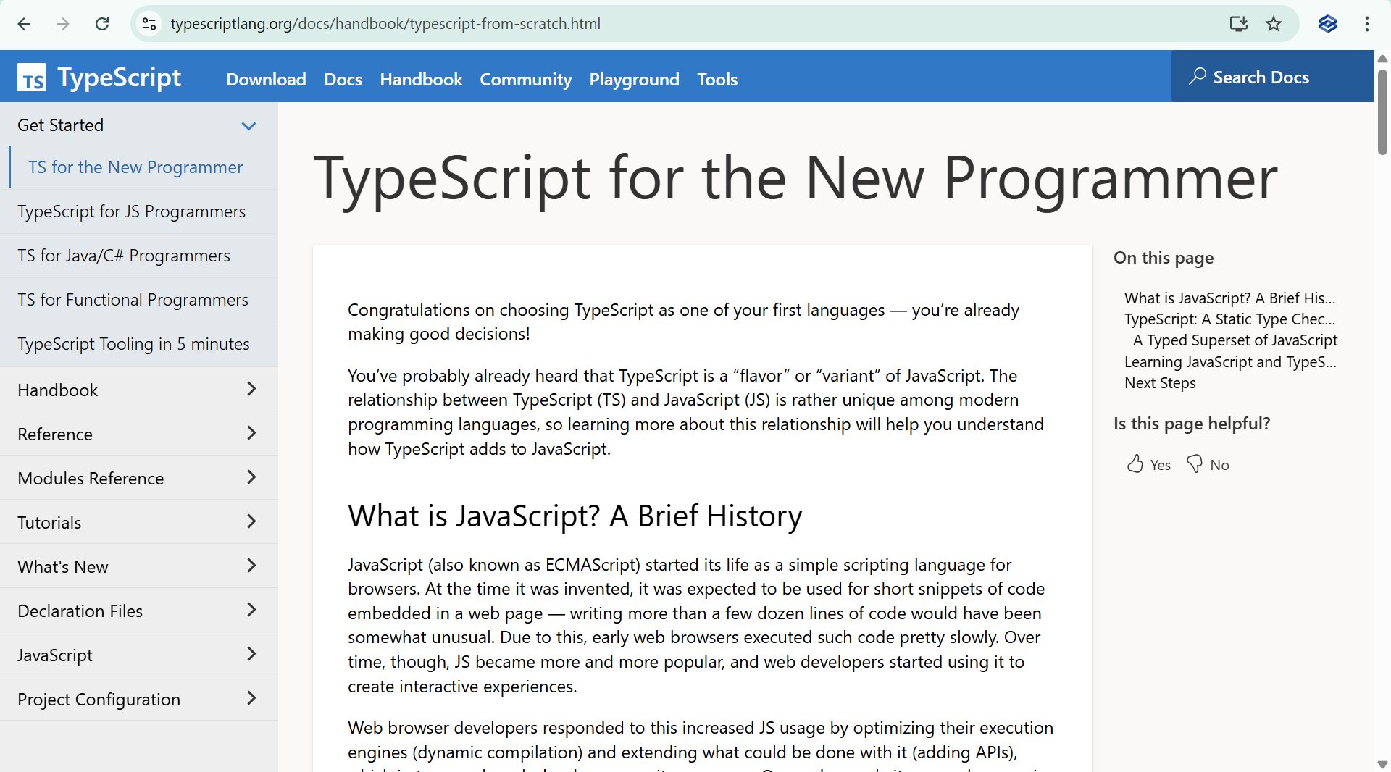Click the install app icon in address bar
1391x772 pixels.
tap(1238, 24)
